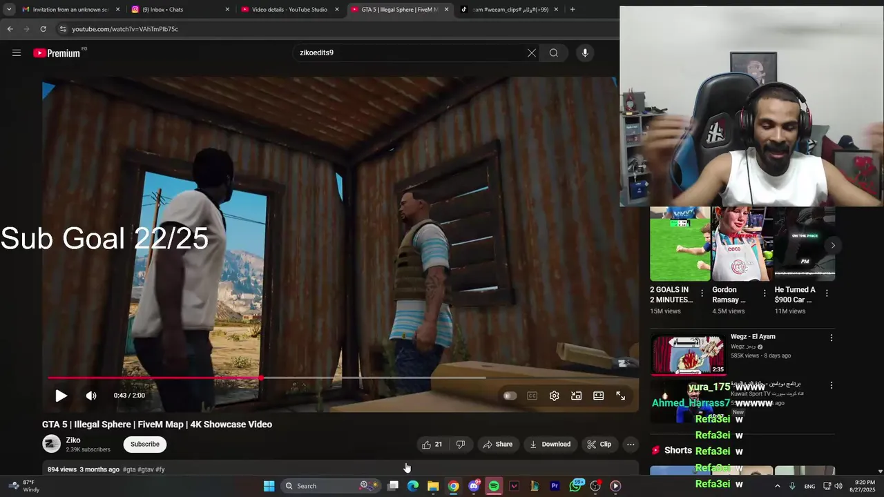884x497 pixels.
Task: Launch Microsoft Edge from taskbar
Action: [413, 486]
